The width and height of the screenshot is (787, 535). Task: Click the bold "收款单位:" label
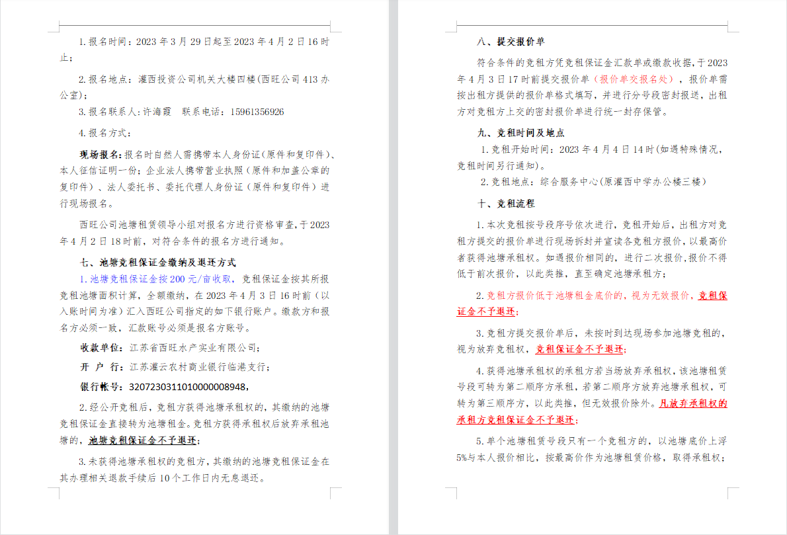(x=101, y=347)
